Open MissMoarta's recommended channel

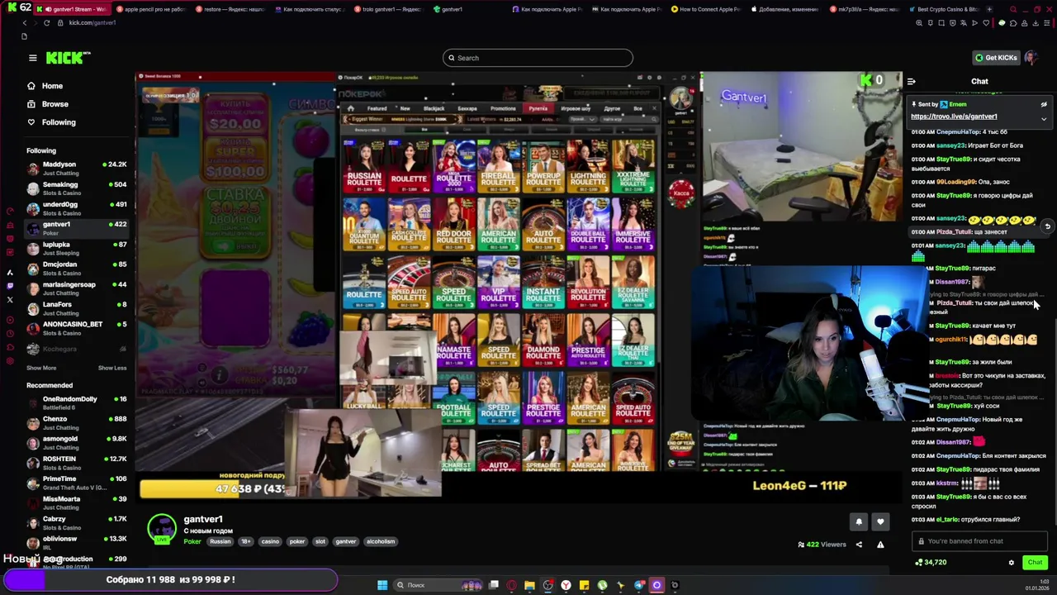coord(77,503)
